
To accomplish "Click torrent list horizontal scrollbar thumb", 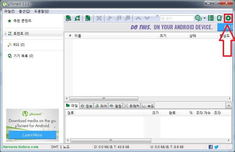I will (x=104, y=98).
